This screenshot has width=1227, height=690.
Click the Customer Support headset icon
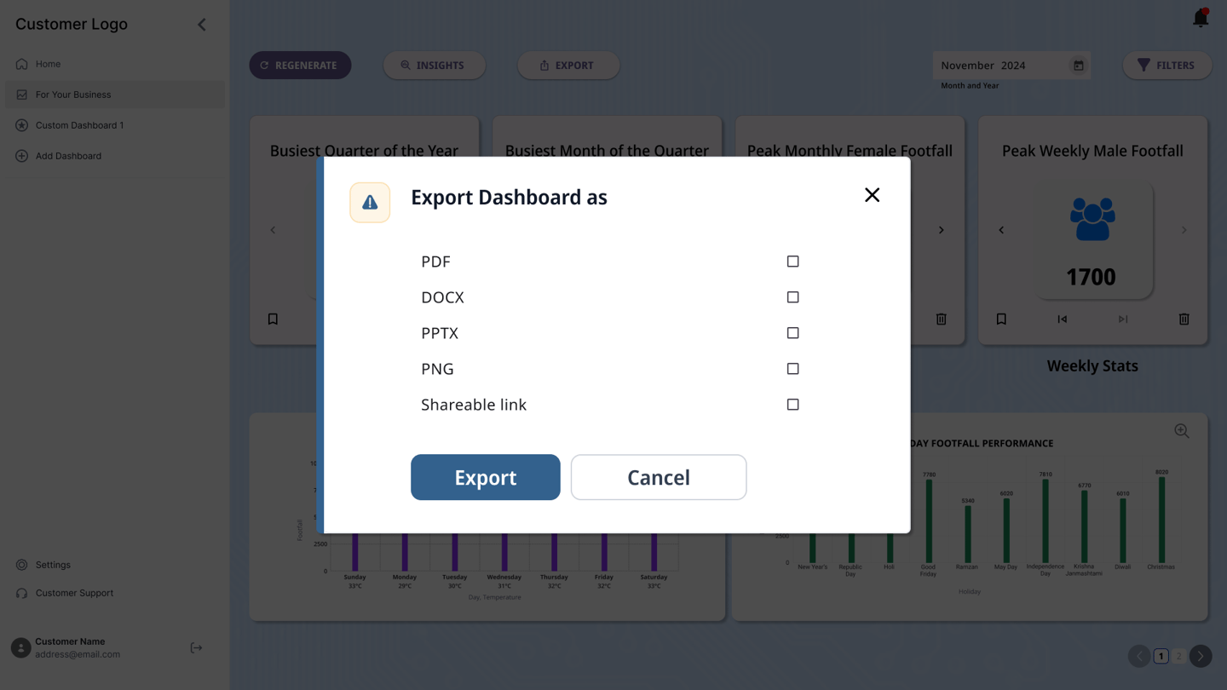point(22,593)
